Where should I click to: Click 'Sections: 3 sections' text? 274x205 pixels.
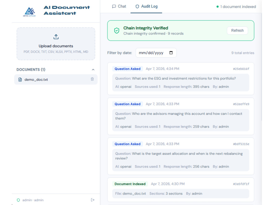pyautogui.click(x=166, y=194)
